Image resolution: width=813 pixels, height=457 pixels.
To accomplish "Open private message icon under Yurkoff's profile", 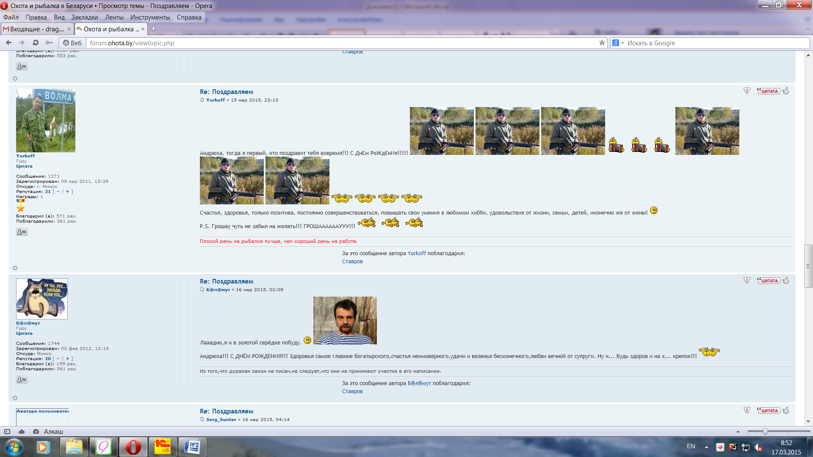I will point(22,232).
